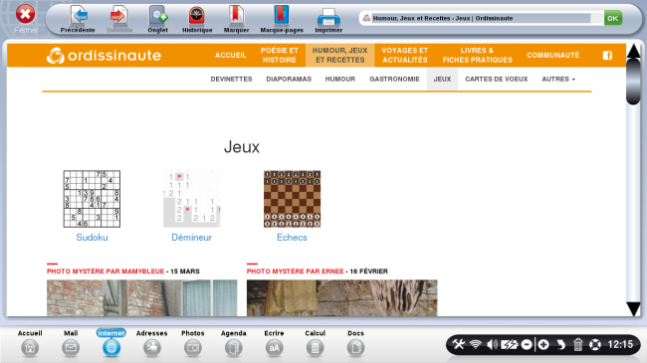The width and height of the screenshot is (647, 363).
Task: Click the 12:15 clock
Action: (x=620, y=344)
